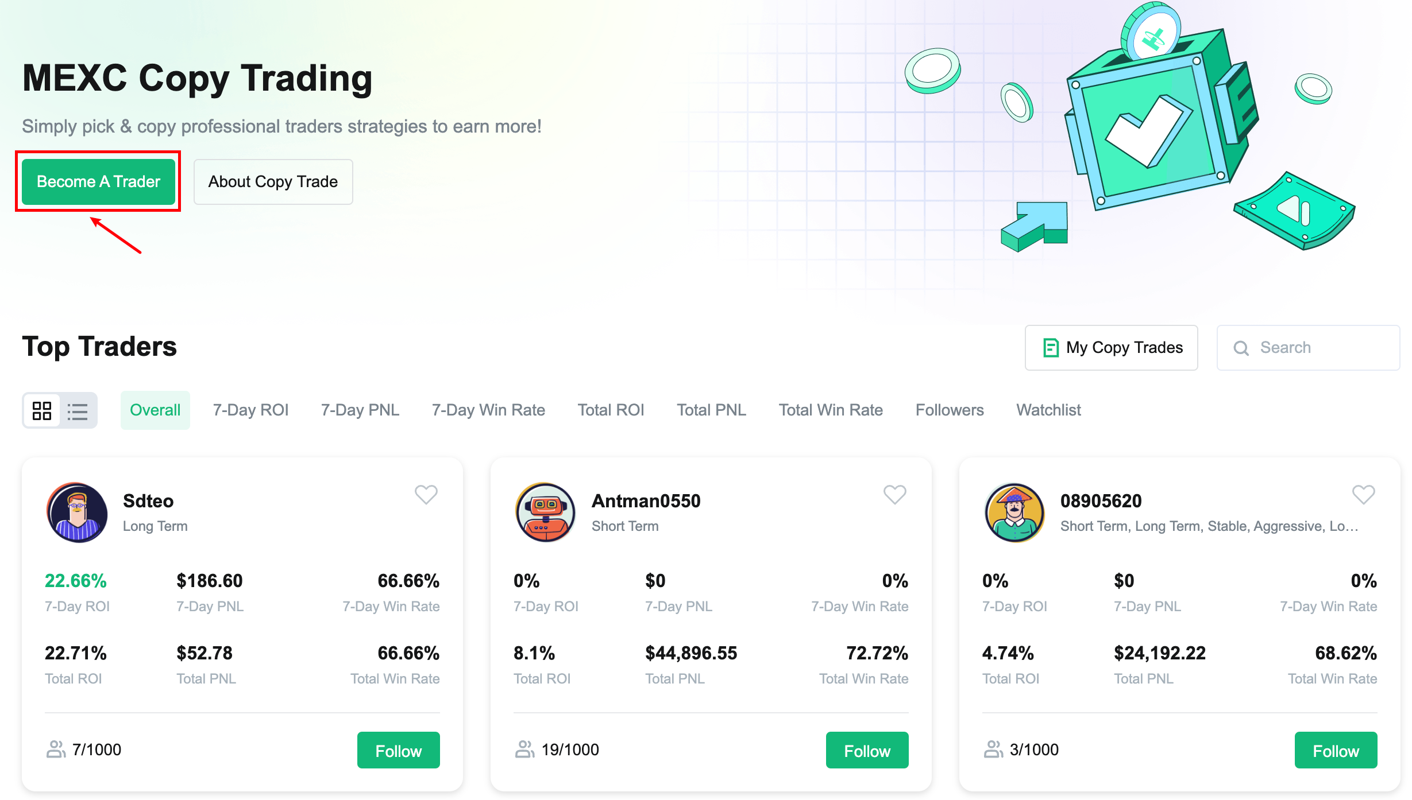This screenshot has height=800, width=1412.
Task: Click the heart/watchlist icon on Sdteo card
Action: coord(426,495)
